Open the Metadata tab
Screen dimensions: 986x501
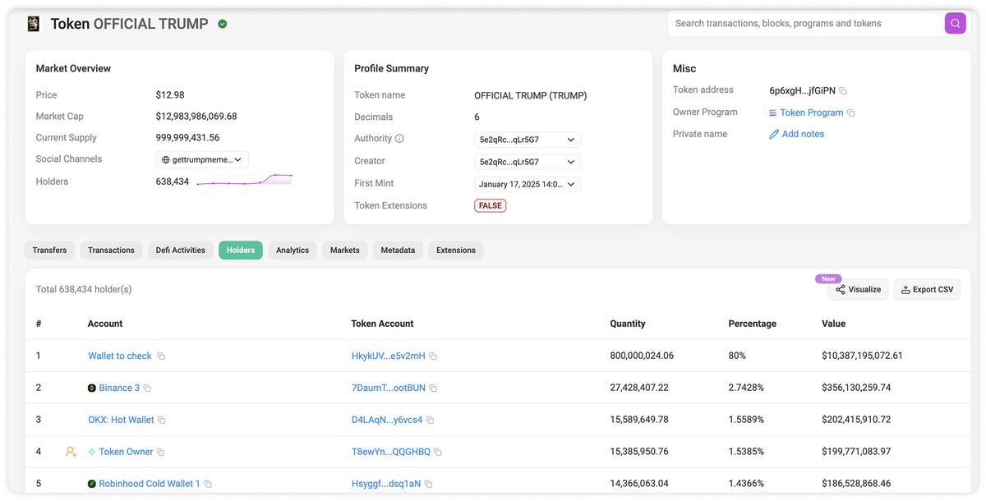pos(398,250)
